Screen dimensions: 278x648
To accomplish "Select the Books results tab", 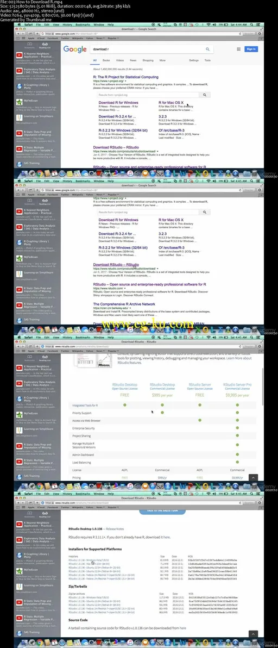I will point(106,60).
